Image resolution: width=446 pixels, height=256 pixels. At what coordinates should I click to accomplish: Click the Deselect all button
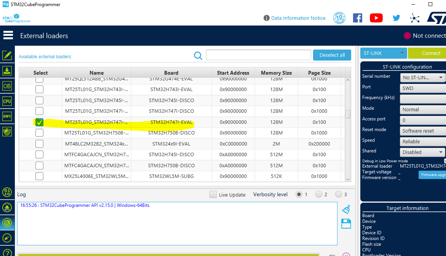tap(332, 55)
